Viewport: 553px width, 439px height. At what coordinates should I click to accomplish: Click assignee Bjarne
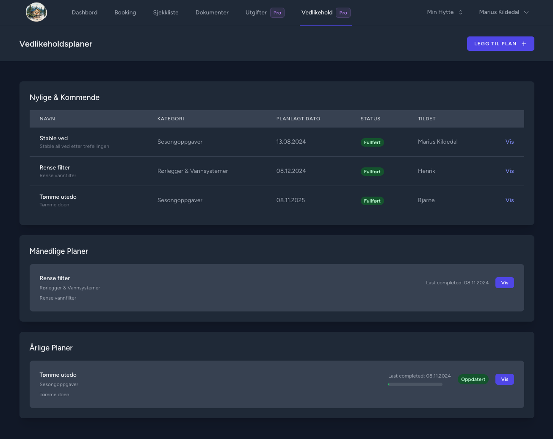coord(426,200)
